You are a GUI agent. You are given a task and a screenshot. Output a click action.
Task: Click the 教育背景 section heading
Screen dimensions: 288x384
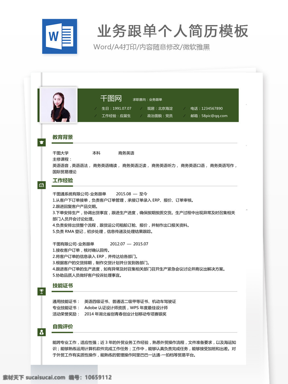click(x=63, y=137)
